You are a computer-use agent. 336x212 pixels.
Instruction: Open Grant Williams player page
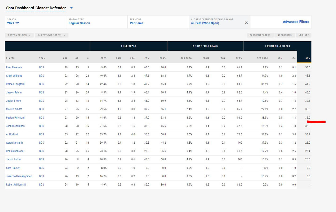click(x=14, y=76)
